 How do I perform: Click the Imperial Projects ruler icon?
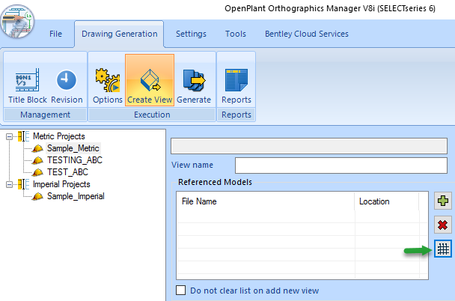(23, 184)
